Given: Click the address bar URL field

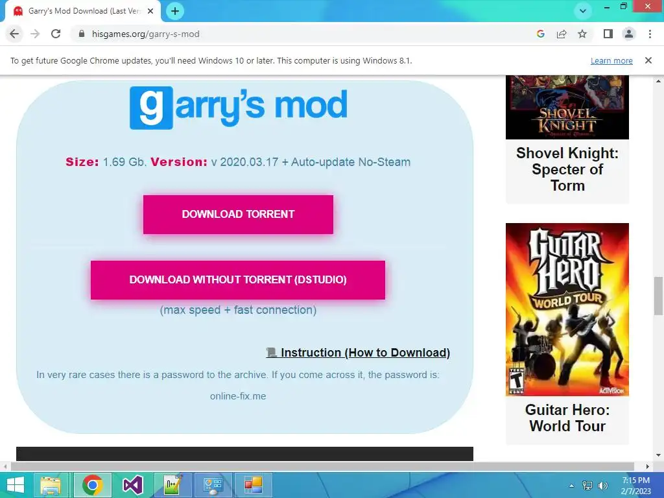Looking at the screenshot, I should [305, 34].
